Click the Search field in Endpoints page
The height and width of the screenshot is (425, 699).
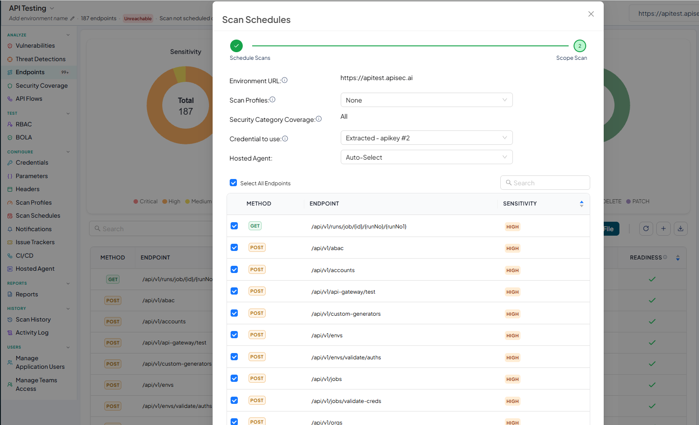tap(151, 228)
